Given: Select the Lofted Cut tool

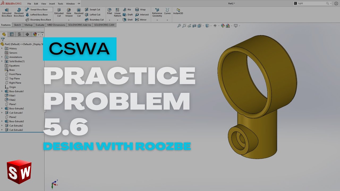Looking at the screenshot, I should 92,15.
